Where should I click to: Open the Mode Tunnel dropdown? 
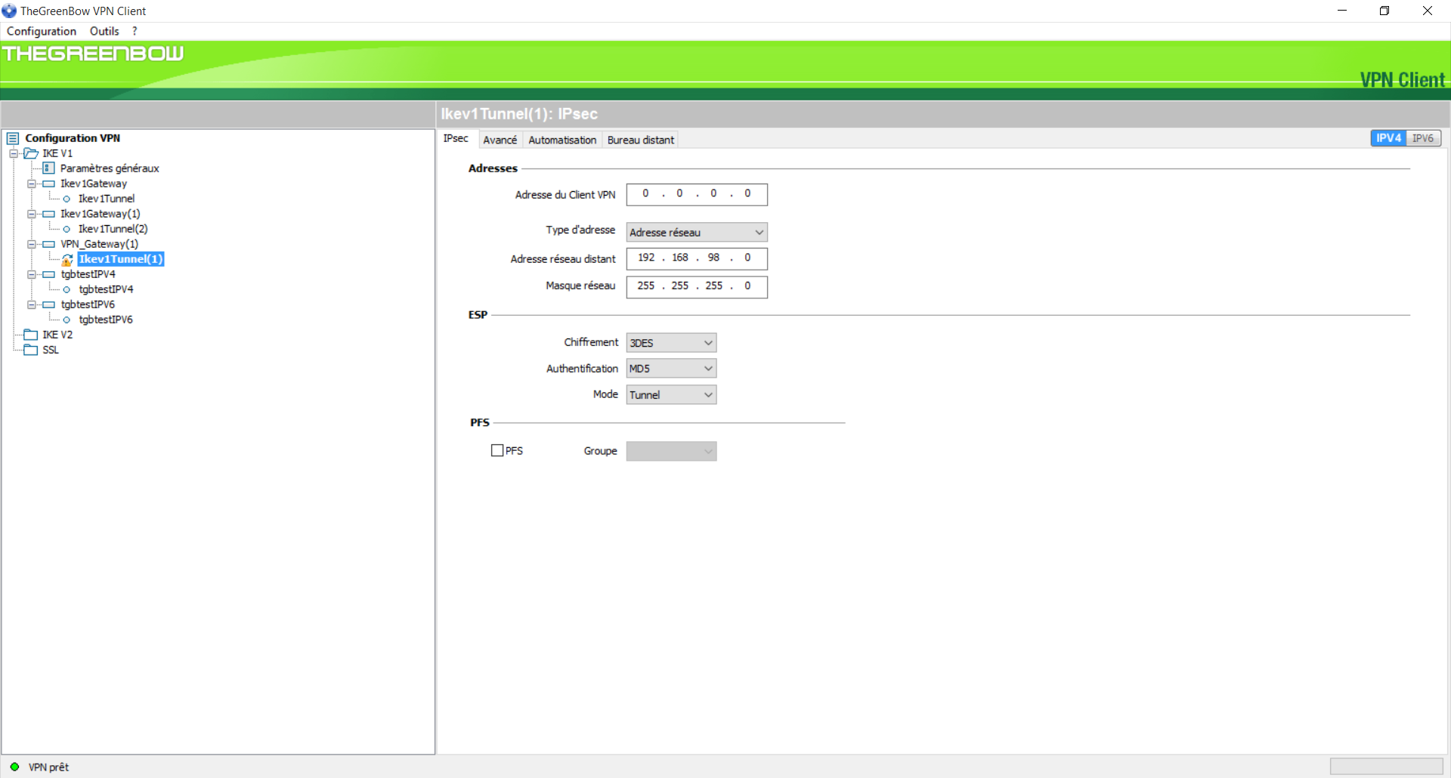(671, 394)
